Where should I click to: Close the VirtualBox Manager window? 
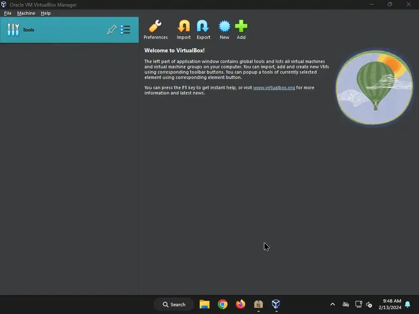(409, 4)
